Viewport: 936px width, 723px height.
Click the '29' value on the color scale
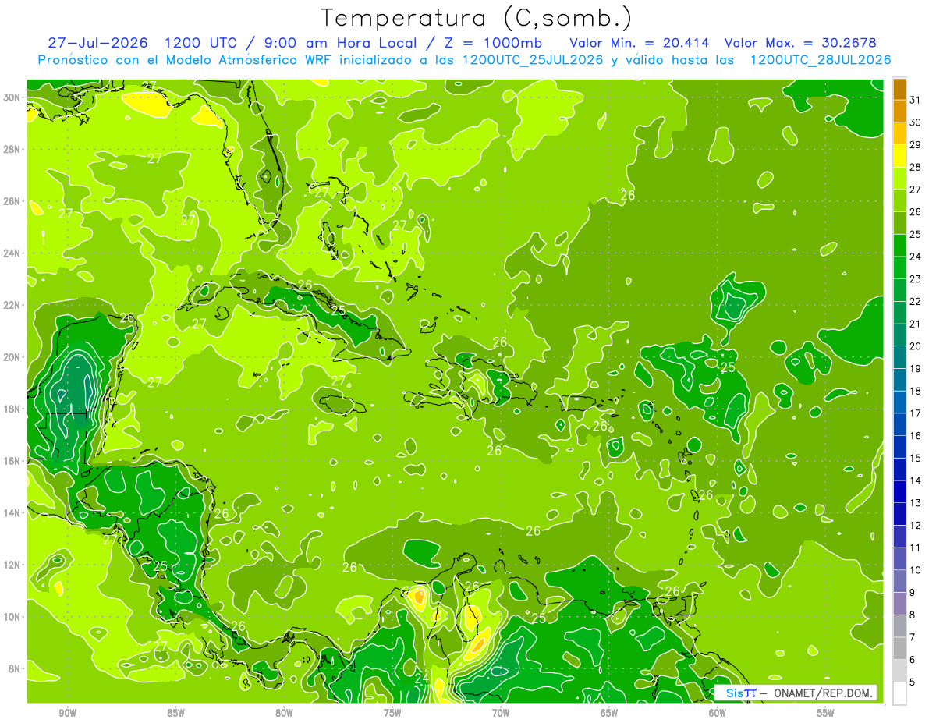915,144
